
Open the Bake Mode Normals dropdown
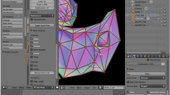152,78
